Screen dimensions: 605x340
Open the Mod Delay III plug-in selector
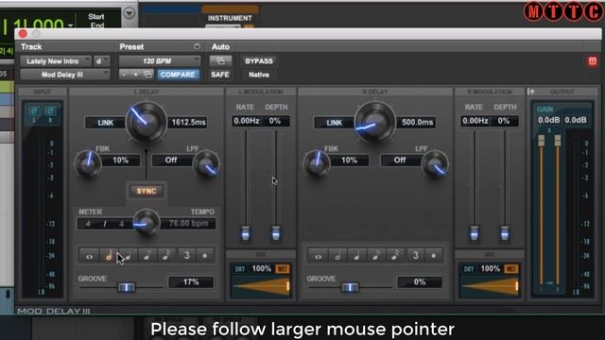(x=65, y=75)
